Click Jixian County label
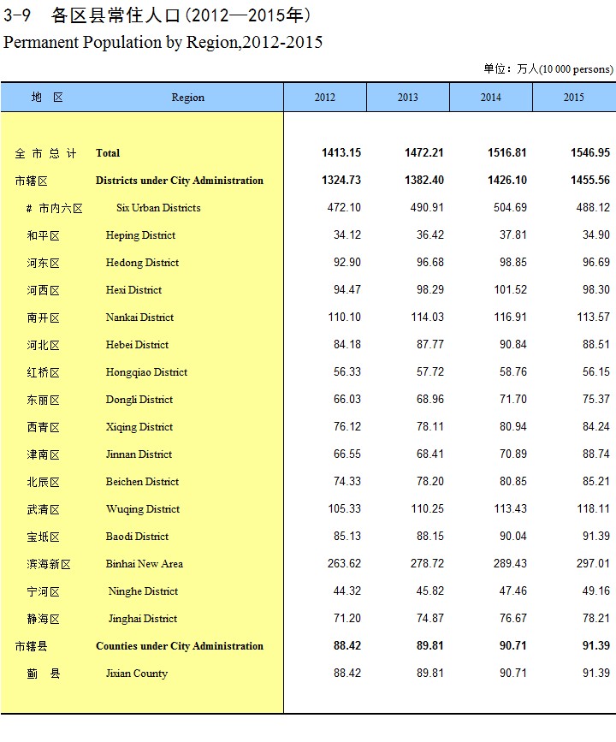 pos(137,674)
